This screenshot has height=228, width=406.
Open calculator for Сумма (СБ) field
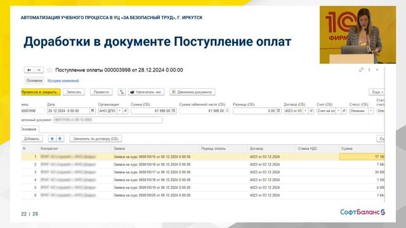pyautogui.click(x=174, y=111)
